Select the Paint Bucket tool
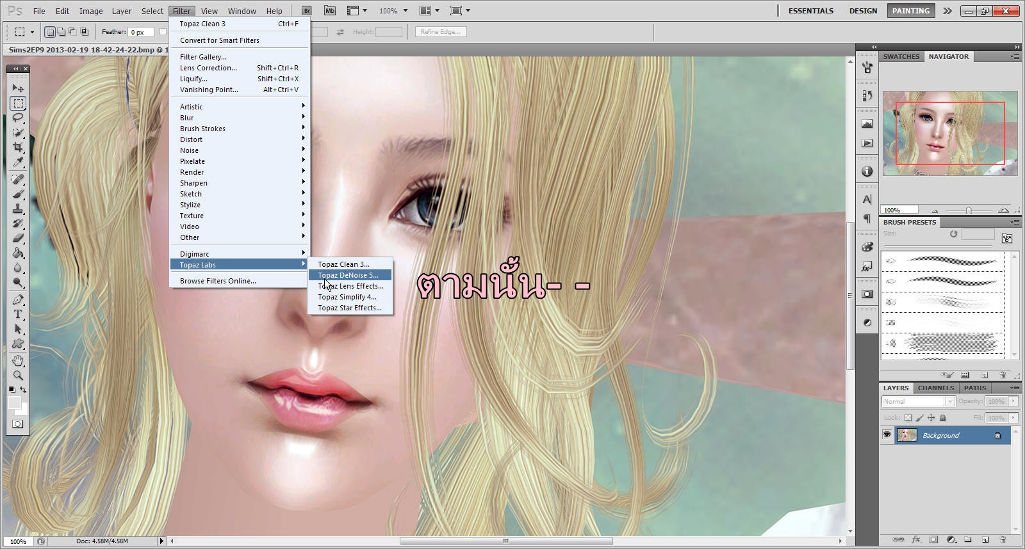This screenshot has height=549, width=1025. (18, 253)
